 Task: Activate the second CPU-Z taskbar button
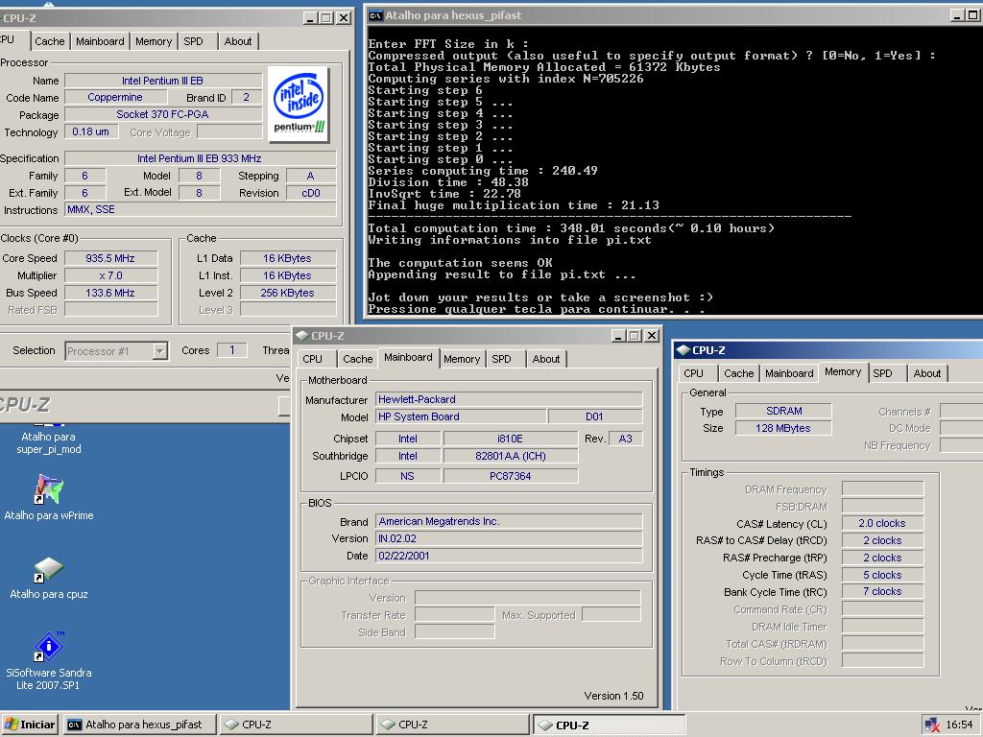click(x=453, y=725)
